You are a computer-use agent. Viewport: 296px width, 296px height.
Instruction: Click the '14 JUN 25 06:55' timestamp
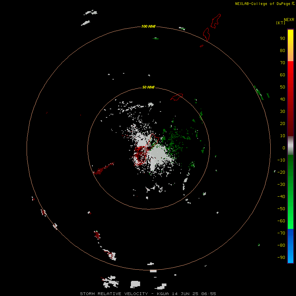point(194,294)
